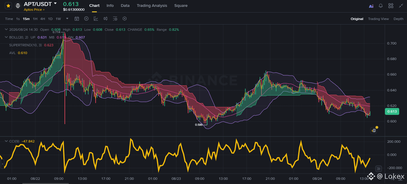
Task: Toggle the favorite star for APT/USDT
Action: pyautogui.click(x=8, y=6)
